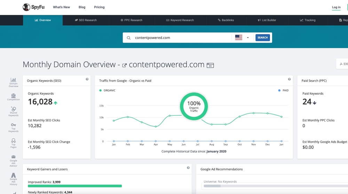This screenshot has width=348, height=194.
Task: Open Shared Keywords in sidebar
Action: [x=13, y=111]
